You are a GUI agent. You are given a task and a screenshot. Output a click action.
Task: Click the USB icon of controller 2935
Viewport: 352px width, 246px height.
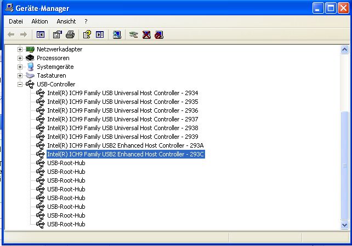(x=41, y=102)
